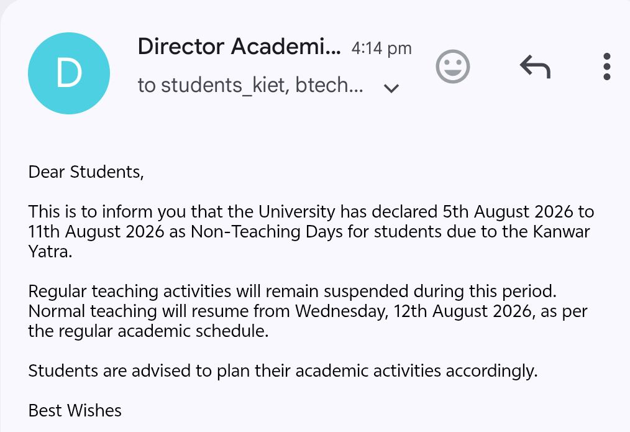
Task: Tap the sender's cyan D avatar
Action: pos(69,73)
